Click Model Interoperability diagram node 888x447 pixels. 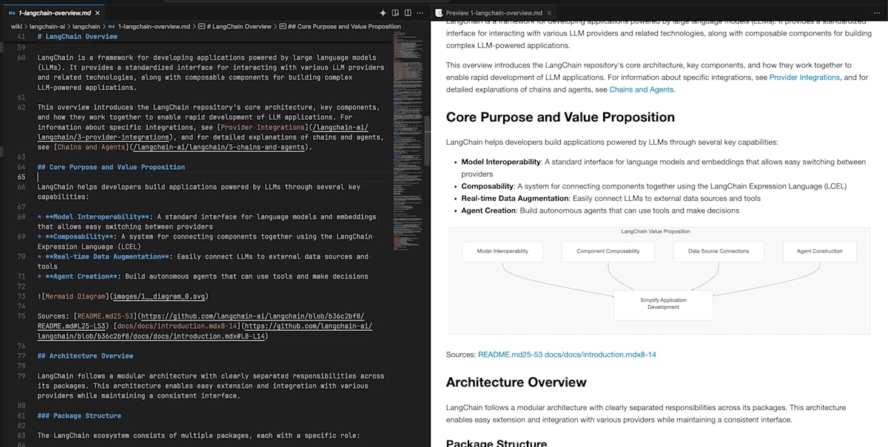pyautogui.click(x=502, y=251)
